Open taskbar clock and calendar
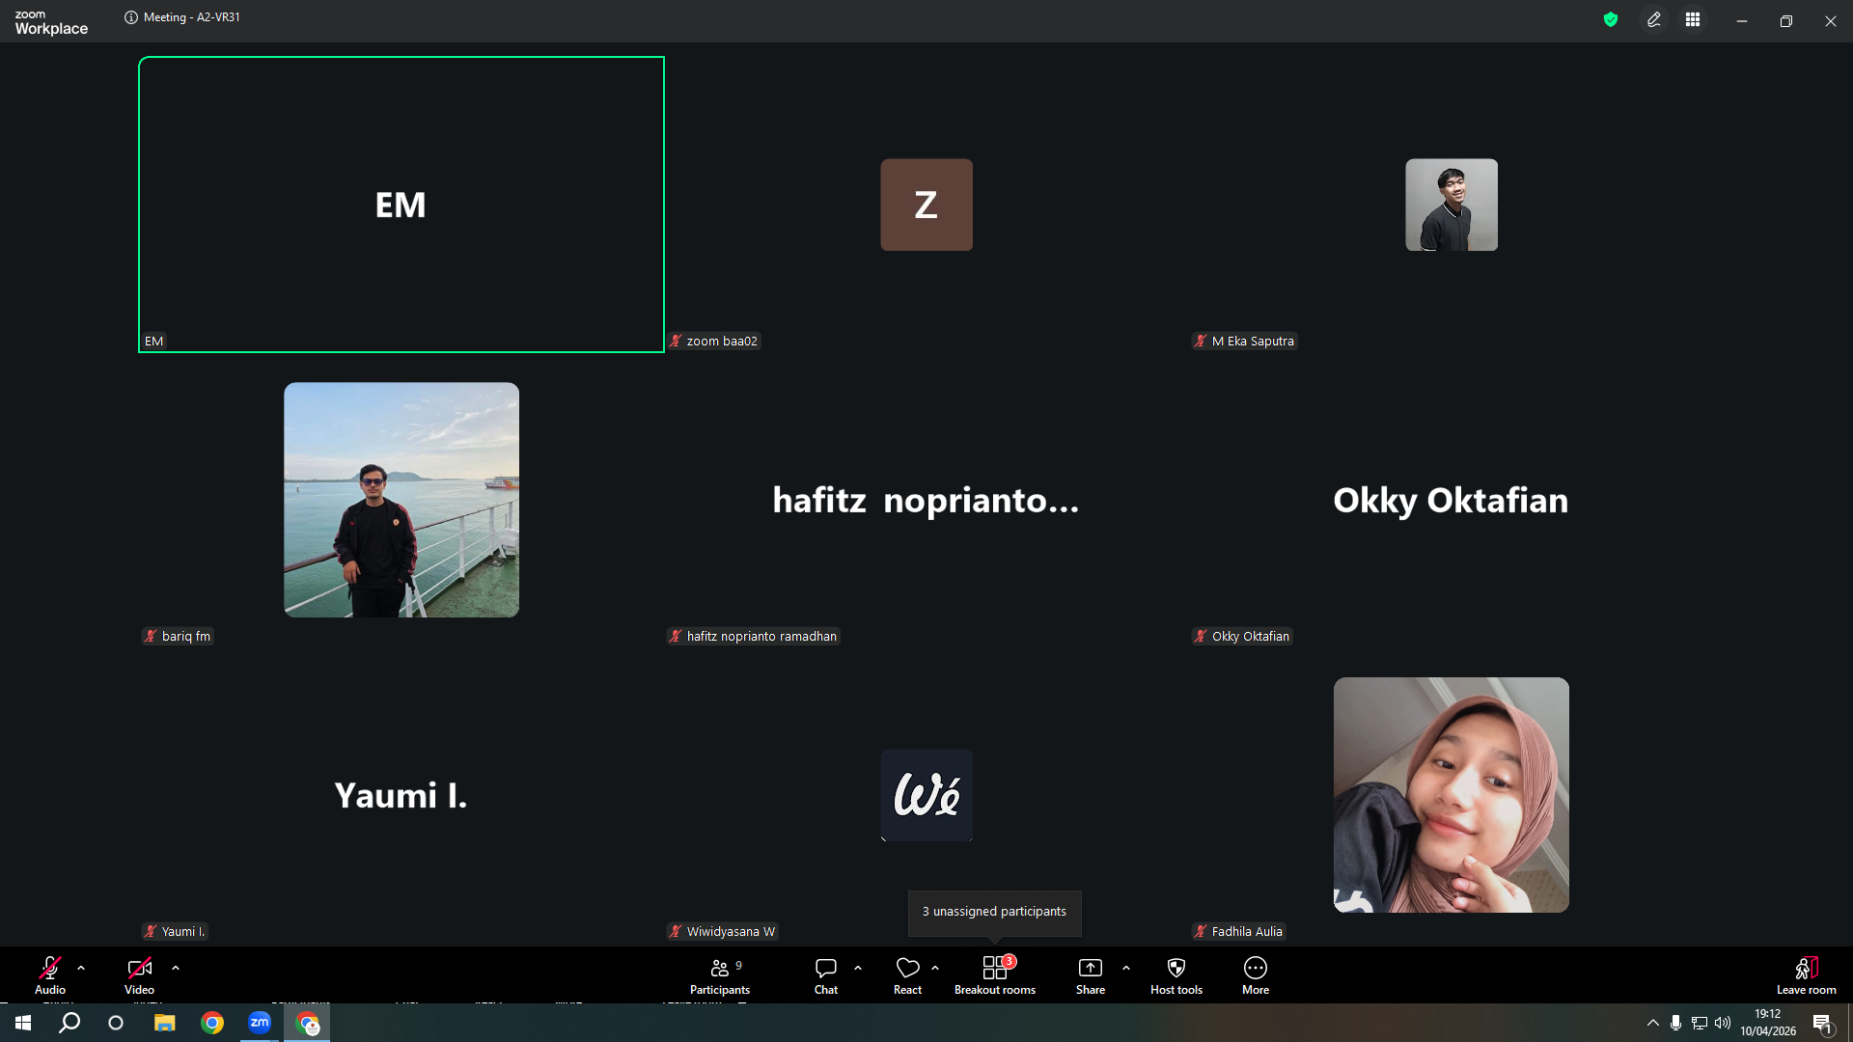Viewport: 1853px width, 1042px height. 1768,1023
